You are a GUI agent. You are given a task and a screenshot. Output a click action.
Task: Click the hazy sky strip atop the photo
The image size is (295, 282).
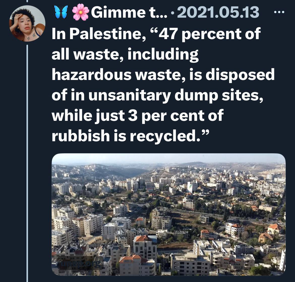(168, 158)
